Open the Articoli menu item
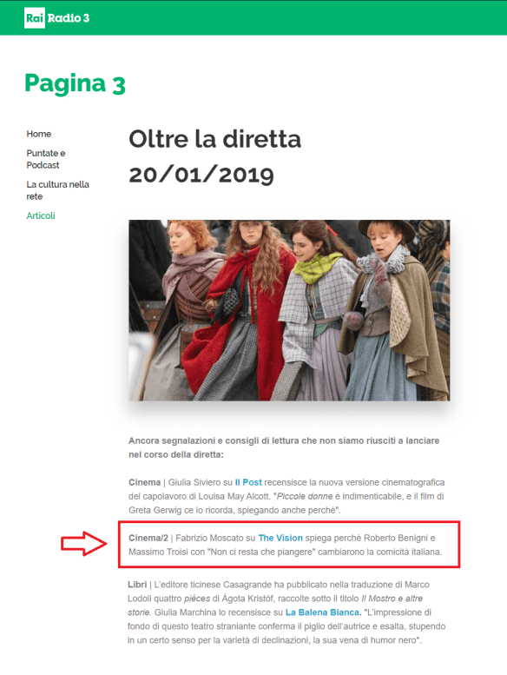507x675 pixels. click(41, 215)
